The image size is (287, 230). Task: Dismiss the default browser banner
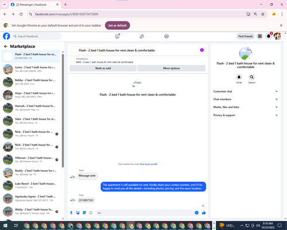coord(281,25)
